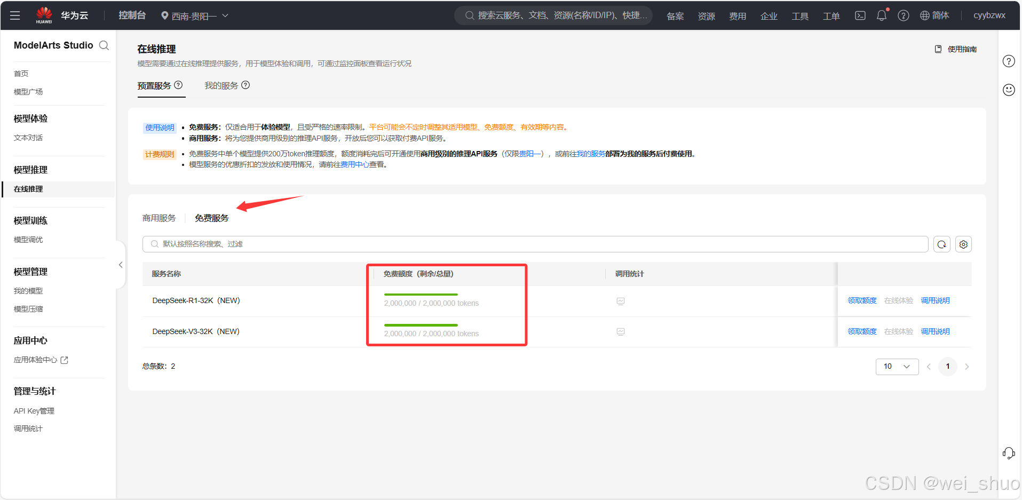The height and width of the screenshot is (500, 1022).
Task: Click DeepSeek-R1-32K quota progress bar
Action: point(421,295)
